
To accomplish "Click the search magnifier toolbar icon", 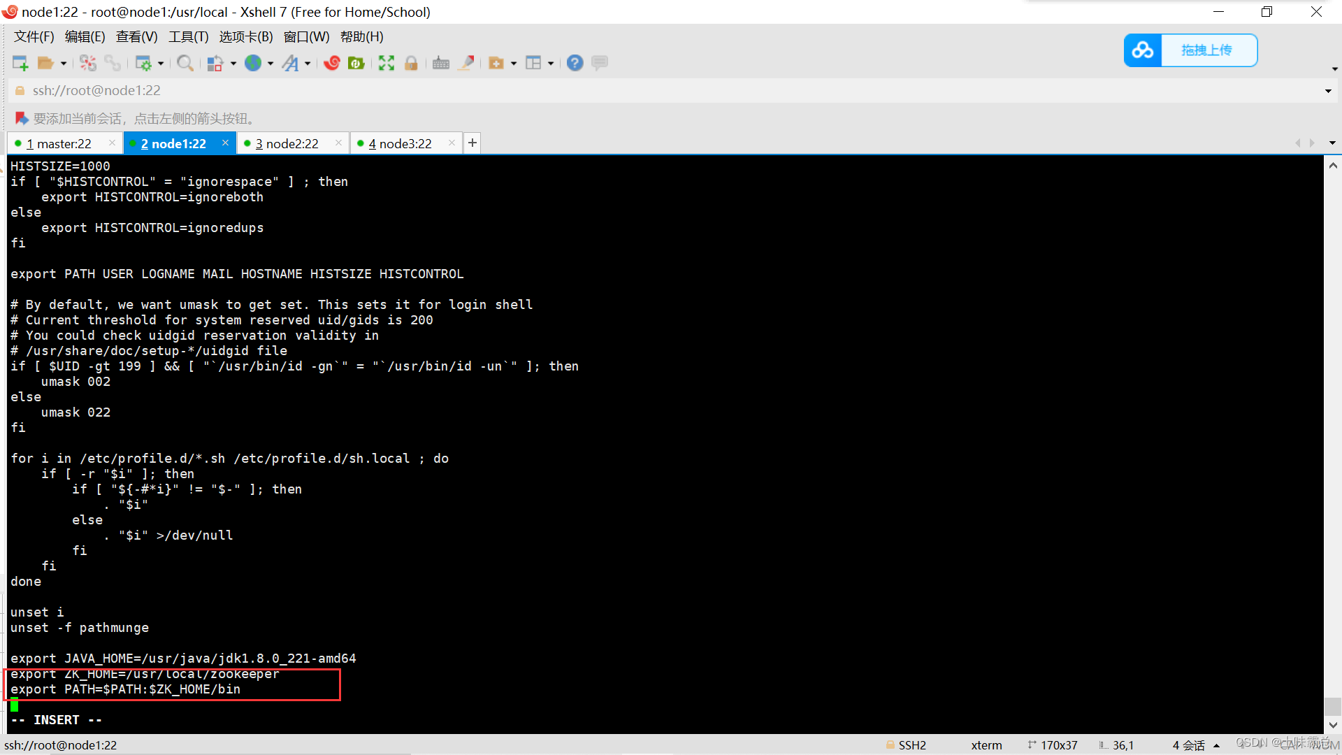I will [185, 64].
